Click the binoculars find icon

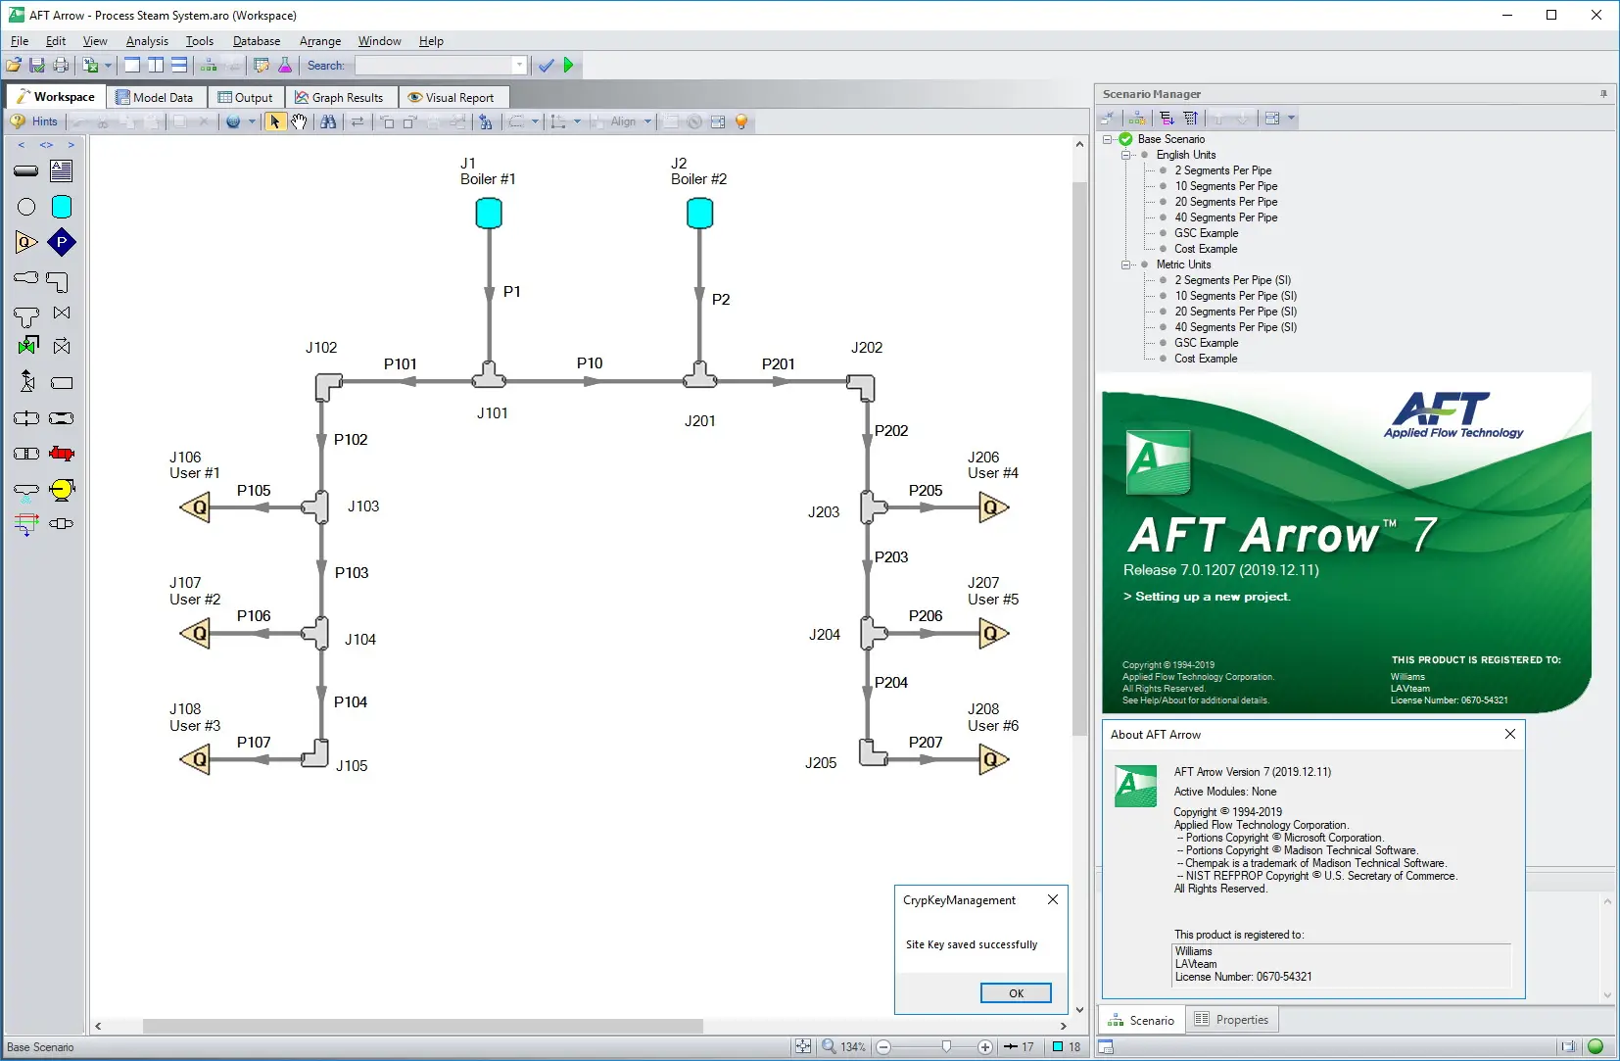tap(328, 121)
